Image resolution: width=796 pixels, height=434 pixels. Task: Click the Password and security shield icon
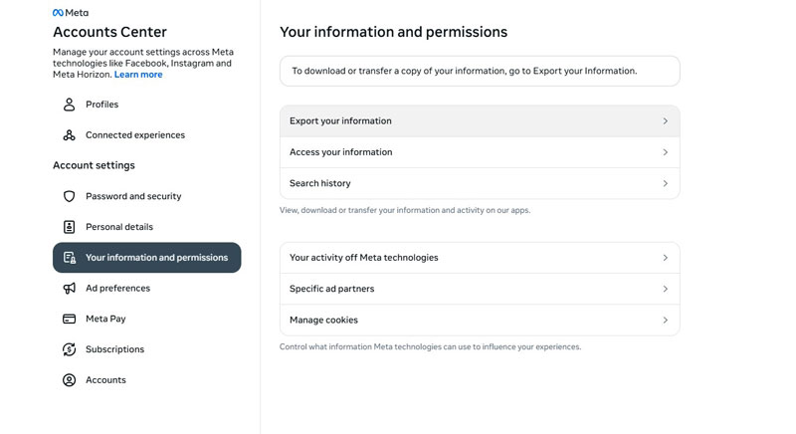click(70, 197)
